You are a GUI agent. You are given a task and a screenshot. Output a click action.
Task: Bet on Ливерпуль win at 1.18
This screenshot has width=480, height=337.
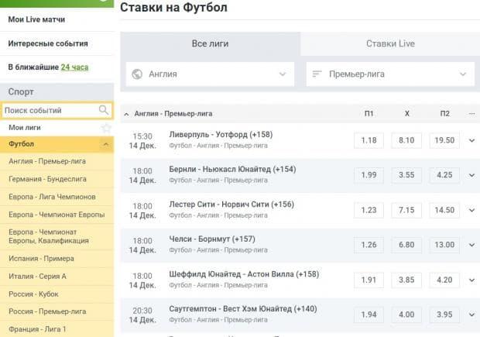click(369, 140)
